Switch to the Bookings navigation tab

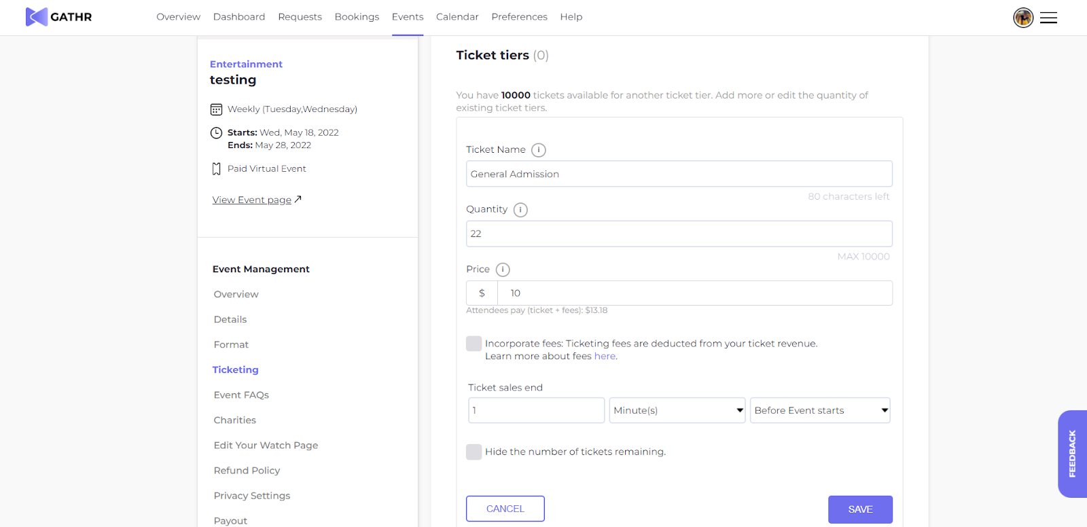357,17
